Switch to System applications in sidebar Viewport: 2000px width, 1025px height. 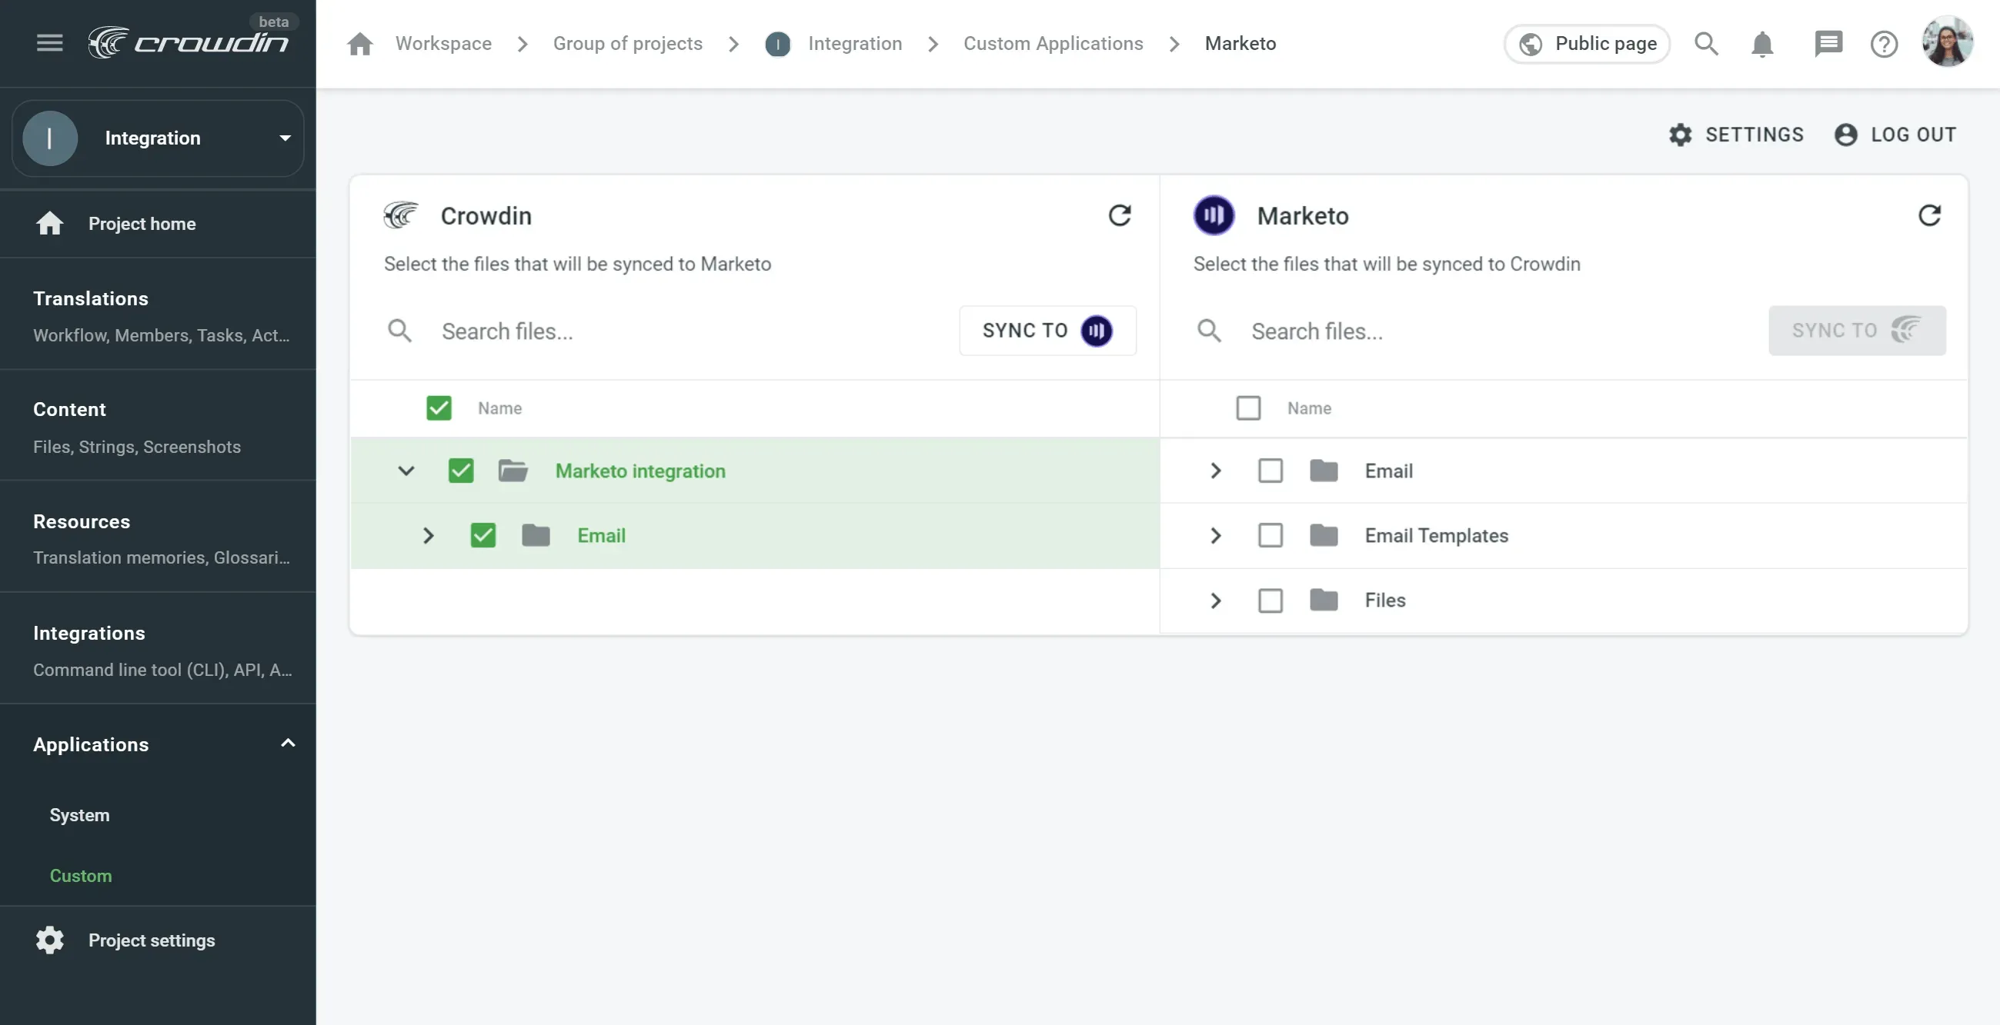pos(79,815)
